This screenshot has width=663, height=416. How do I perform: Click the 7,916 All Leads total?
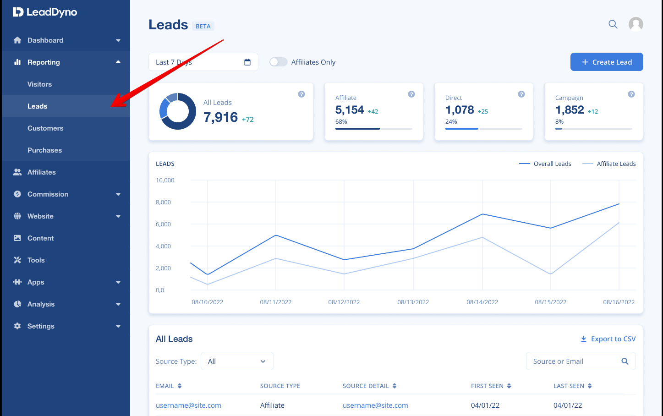click(221, 117)
